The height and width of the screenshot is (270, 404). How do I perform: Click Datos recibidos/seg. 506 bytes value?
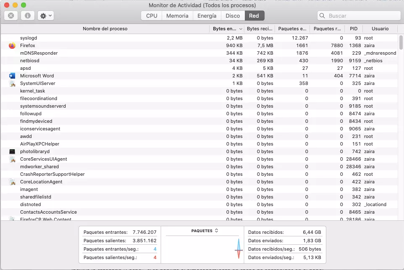[x=310, y=249]
